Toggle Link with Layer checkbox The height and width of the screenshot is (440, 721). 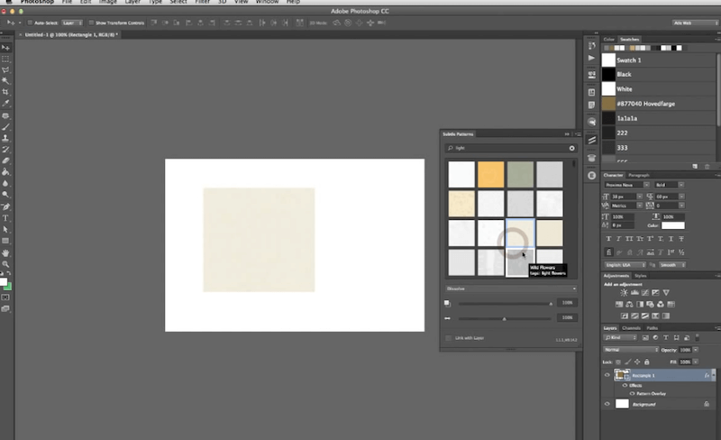449,338
